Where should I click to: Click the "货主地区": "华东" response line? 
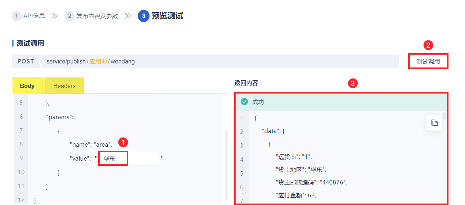point(301,169)
